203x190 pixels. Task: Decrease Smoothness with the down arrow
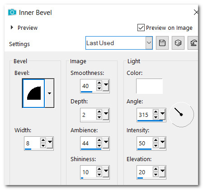[99, 88]
